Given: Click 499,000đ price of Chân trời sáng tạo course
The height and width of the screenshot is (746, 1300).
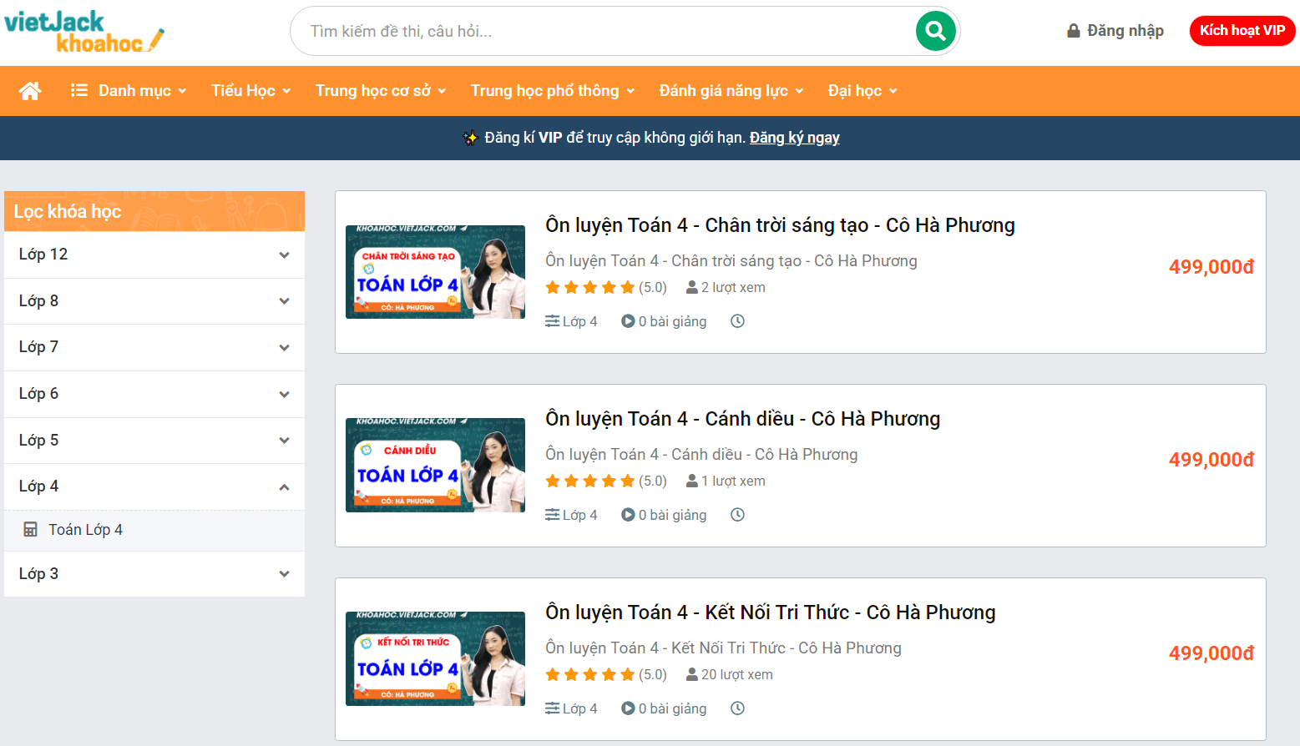Looking at the screenshot, I should [1211, 267].
